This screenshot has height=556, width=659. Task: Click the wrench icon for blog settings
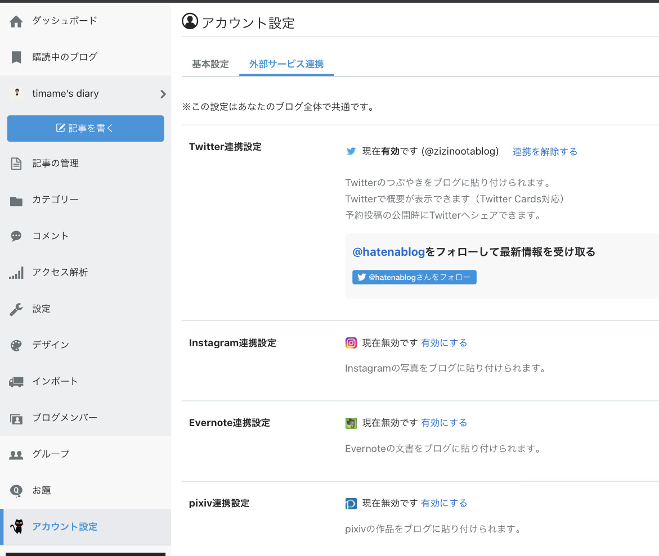[x=16, y=309]
